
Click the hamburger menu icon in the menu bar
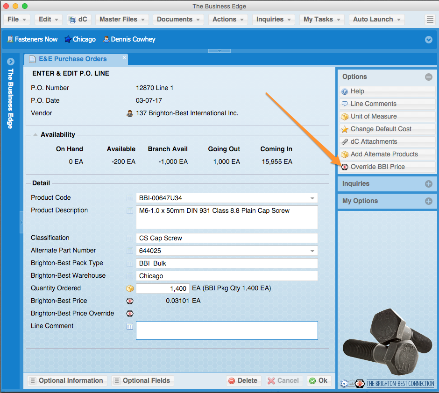coord(430,20)
